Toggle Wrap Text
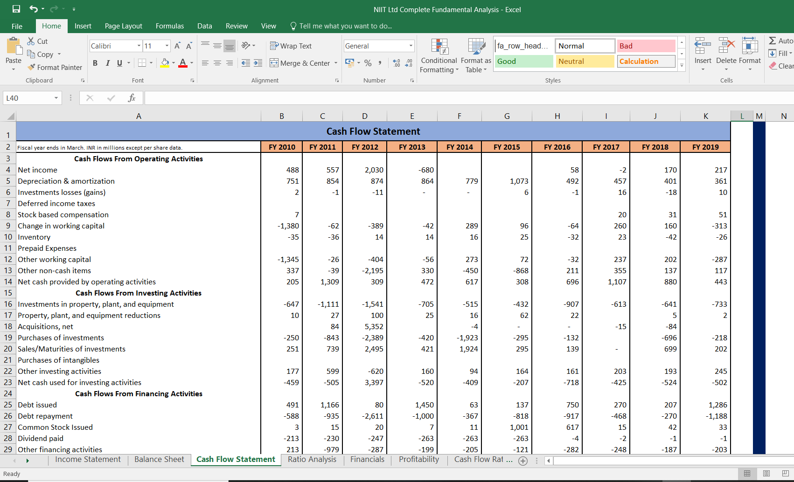 [x=291, y=46]
